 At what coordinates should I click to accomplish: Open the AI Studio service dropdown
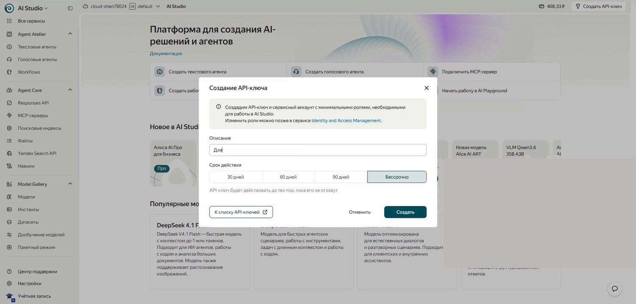[33, 8]
